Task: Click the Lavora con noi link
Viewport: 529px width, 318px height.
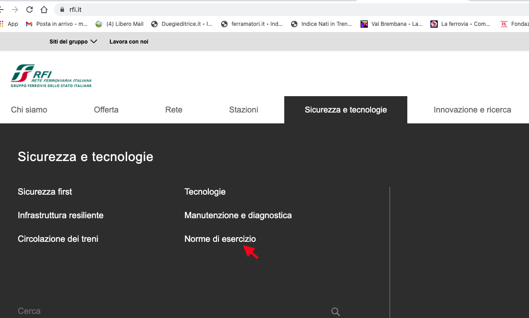Action: (129, 42)
